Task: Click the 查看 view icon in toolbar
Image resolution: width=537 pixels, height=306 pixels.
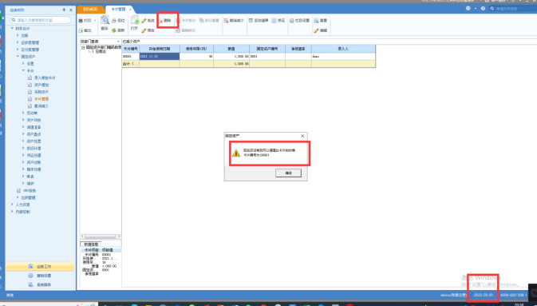Action: pyautogui.click(x=317, y=21)
